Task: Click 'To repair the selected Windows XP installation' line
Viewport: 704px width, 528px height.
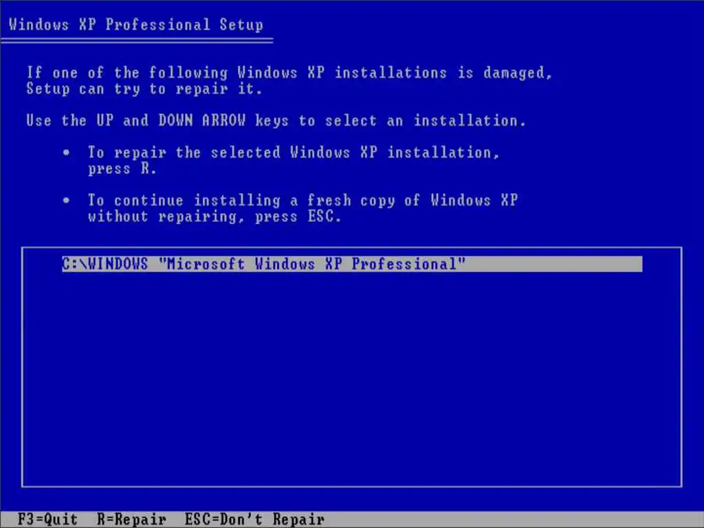Action: 294,152
